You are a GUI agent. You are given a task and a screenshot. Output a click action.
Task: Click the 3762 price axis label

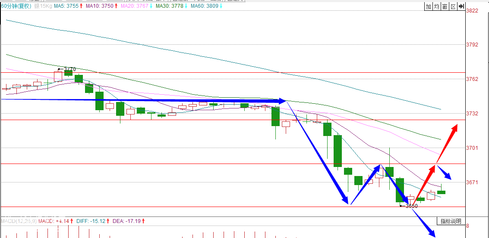472,79
